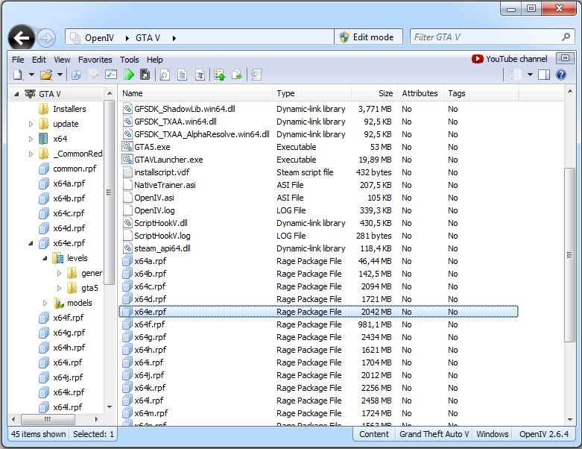This screenshot has height=449, width=582.
Task: Sort files by the Size column header
Action: 385,93
